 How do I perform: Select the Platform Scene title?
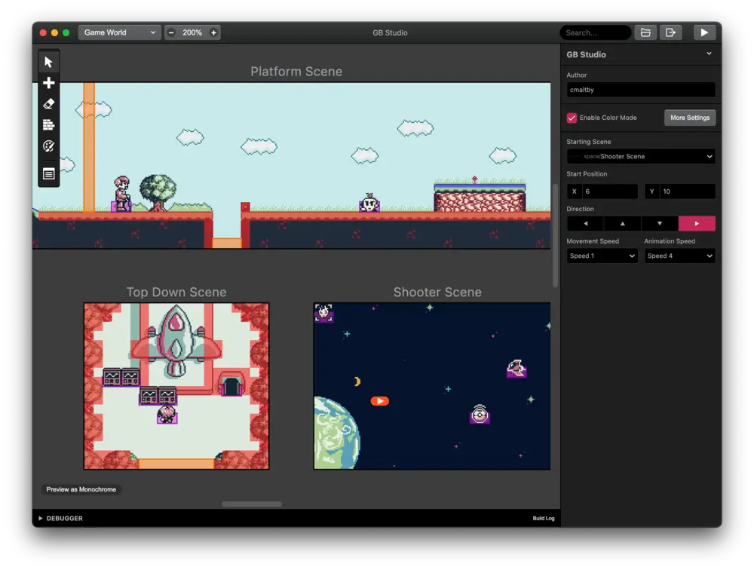click(296, 72)
